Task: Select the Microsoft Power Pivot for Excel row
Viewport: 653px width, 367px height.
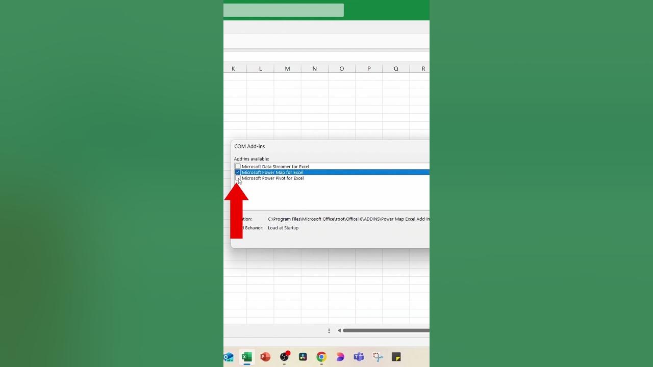Action: [x=332, y=178]
